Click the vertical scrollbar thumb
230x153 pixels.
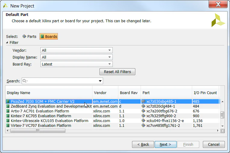coord(222,115)
